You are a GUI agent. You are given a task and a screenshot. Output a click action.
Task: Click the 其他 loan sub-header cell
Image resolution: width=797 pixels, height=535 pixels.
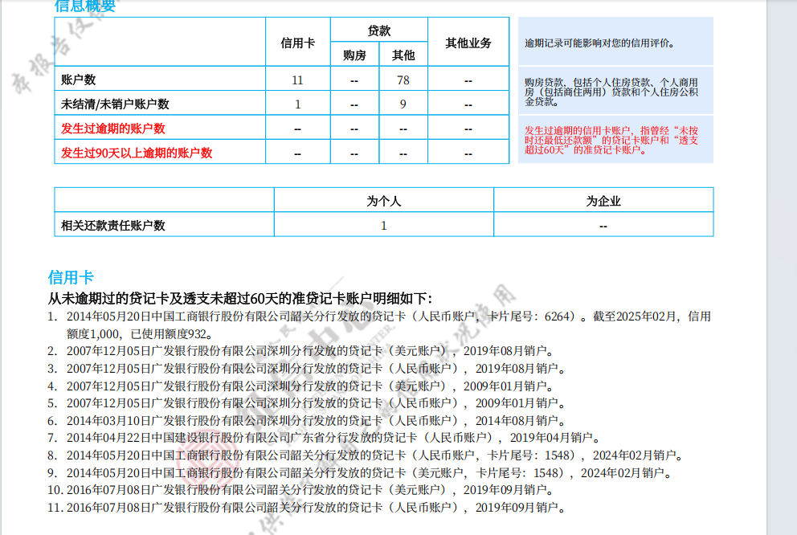403,55
